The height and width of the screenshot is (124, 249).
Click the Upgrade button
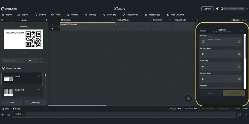[207, 9]
